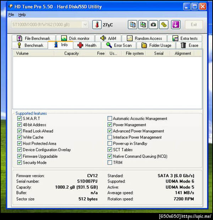Click the buffer value n/a
The height and width of the screenshot is (220, 213).
[x=94, y=193]
